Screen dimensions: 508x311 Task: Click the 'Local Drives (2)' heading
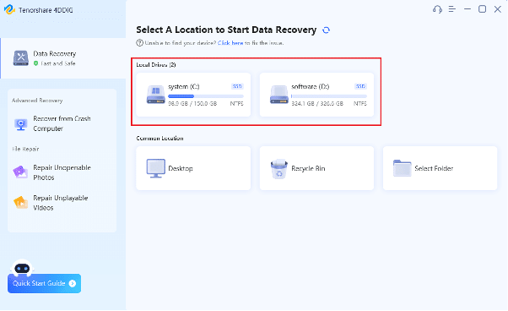pyautogui.click(x=156, y=65)
